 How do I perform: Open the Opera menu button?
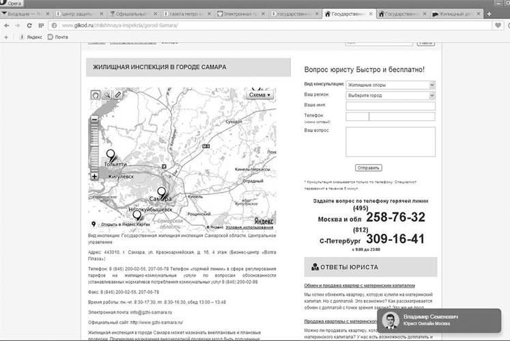12,3
